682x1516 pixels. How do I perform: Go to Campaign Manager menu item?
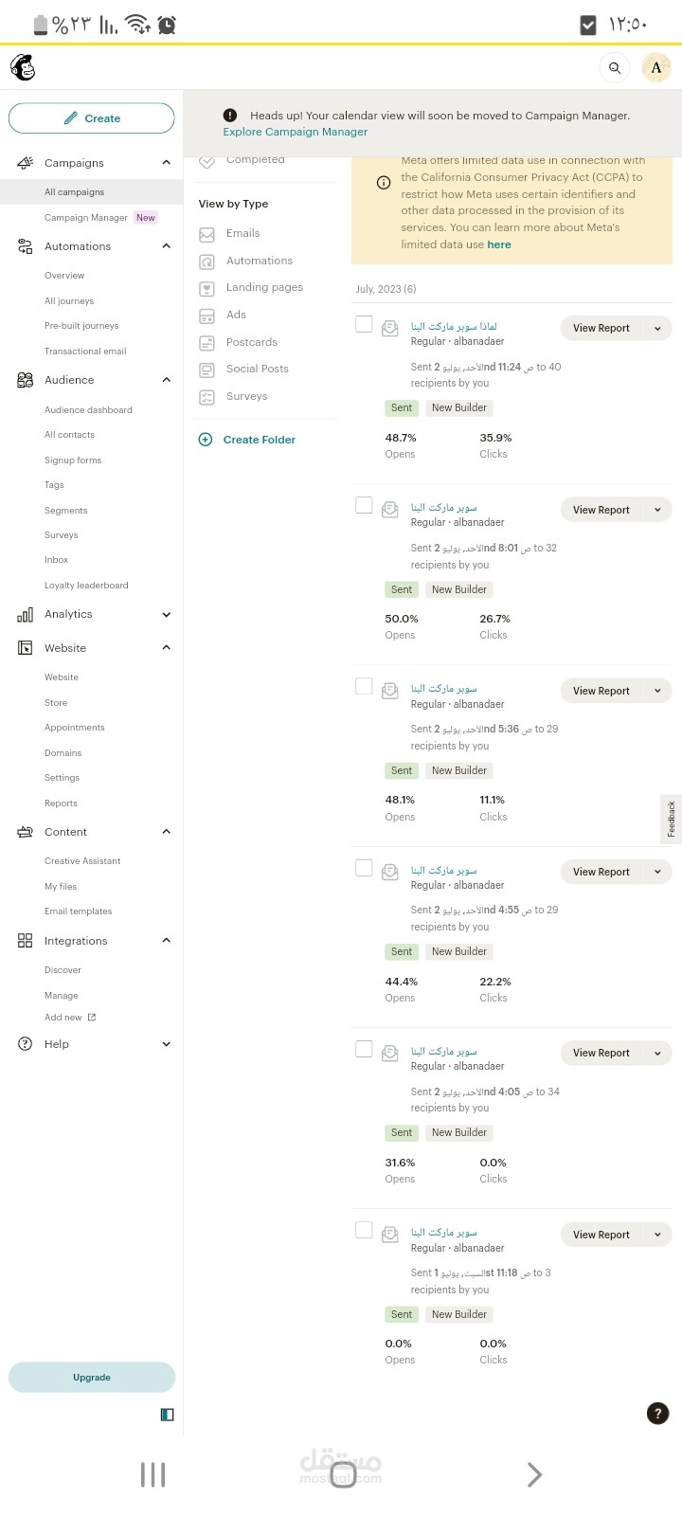point(86,218)
